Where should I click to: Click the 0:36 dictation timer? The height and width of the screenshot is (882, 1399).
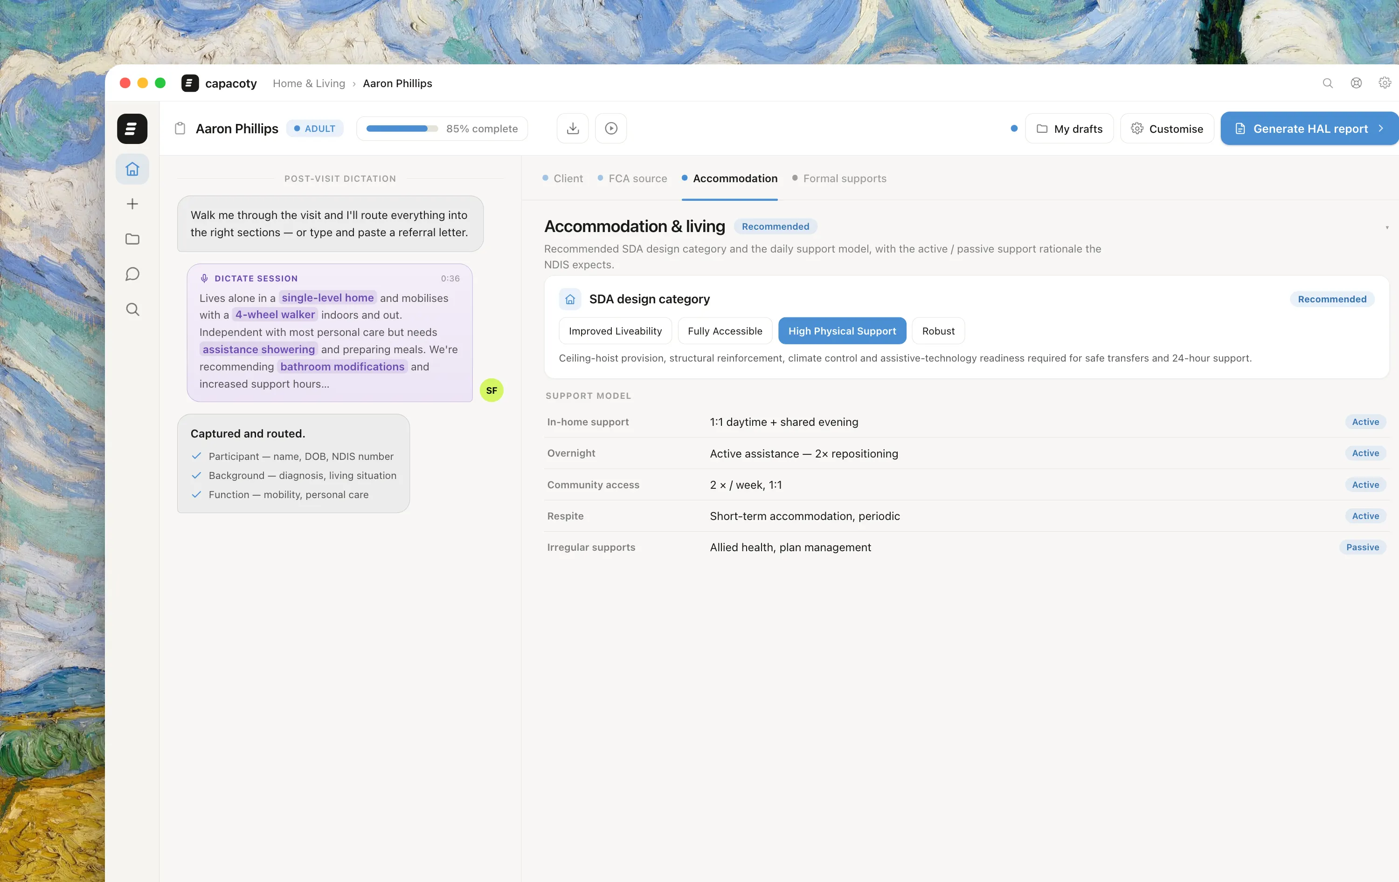click(450, 279)
